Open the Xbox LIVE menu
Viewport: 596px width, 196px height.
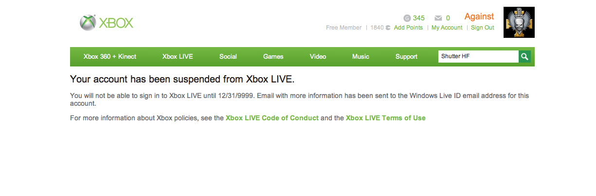[x=178, y=57]
